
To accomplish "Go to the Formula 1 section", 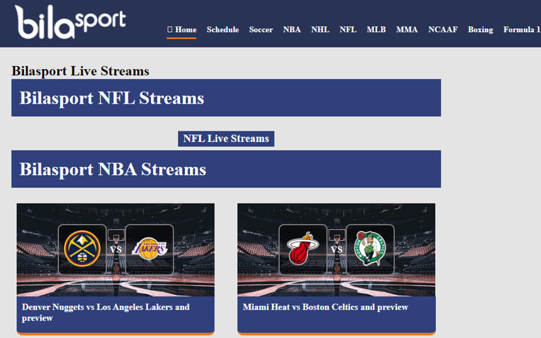I will (521, 30).
